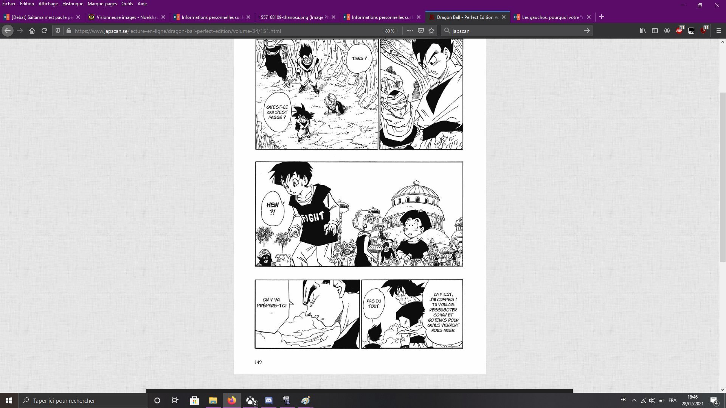Click the Windows taskbar search box
The image size is (726, 408).
(x=83, y=400)
